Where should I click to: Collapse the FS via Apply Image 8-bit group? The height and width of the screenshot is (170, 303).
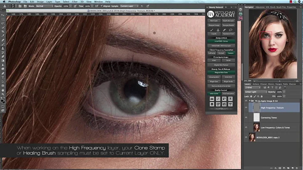[x=250, y=101]
